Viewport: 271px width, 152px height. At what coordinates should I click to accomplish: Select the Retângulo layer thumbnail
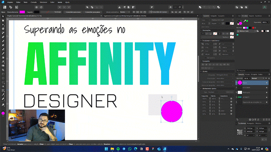point(240,93)
